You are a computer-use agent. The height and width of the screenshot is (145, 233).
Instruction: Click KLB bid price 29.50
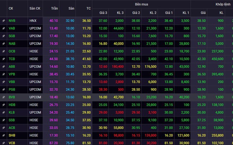click(135, 112)
